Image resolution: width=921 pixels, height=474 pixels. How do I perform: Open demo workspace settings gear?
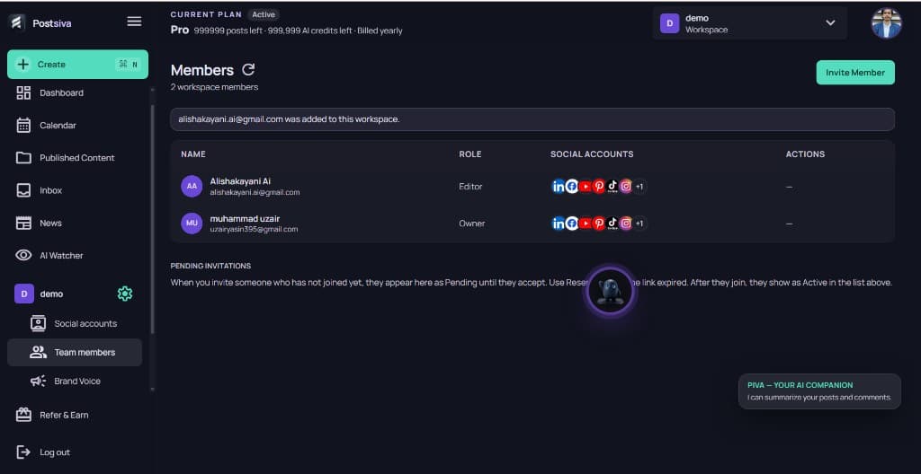[124, 294]
